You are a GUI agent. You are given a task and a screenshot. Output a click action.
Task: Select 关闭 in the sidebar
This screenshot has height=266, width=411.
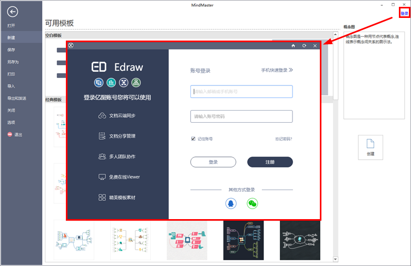(11, 110)
